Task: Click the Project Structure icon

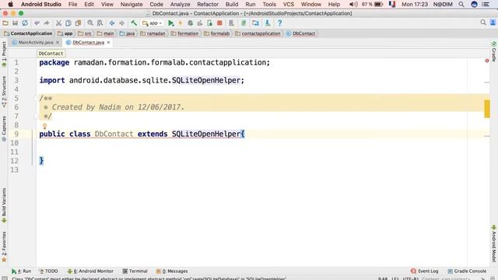Action: pyautogui.click(x=255, y=23)
